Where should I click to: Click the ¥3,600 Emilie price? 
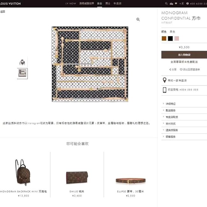pos(77,196)
